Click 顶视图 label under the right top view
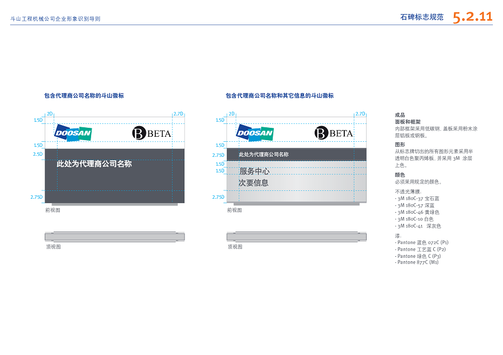Screen dimensions: 503x355 (x=235, y=247)
